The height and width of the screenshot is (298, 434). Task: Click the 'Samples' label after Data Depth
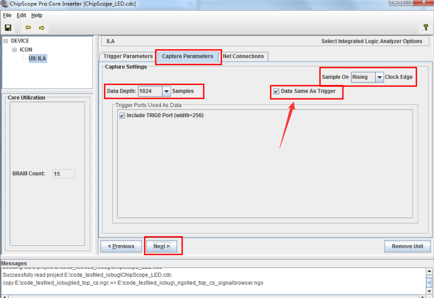pyautogui.click(x=183, y=91)
